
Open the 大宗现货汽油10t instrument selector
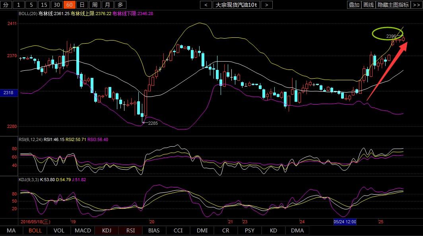click(x=236, y=5)
